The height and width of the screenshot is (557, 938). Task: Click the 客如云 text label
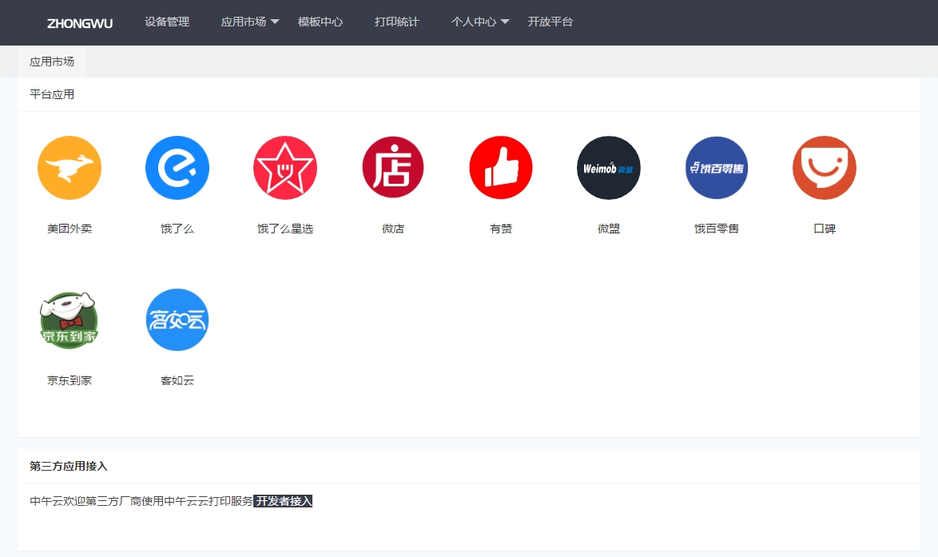177,380
